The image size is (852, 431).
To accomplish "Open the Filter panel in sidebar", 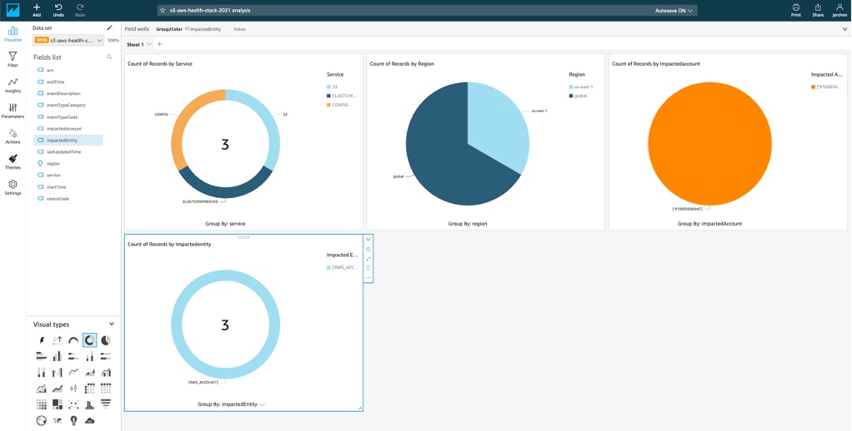I will tap(13, 59).
